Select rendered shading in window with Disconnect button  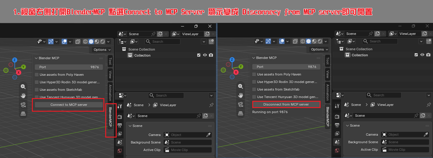pyautogui.click(x=320, y=41)
